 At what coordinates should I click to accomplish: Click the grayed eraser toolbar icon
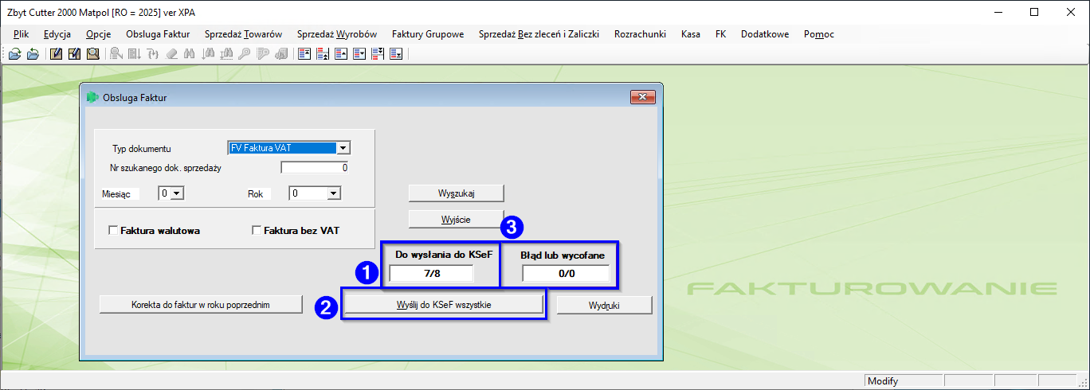tap(171, 54)
